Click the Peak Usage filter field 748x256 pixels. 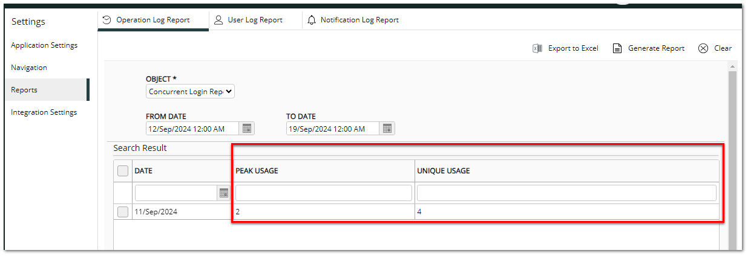(x=324, y=193)
